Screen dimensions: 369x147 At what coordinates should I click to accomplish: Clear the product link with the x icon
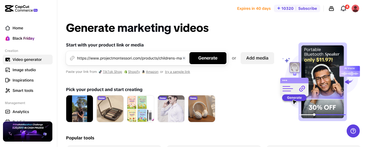point(184,58)
